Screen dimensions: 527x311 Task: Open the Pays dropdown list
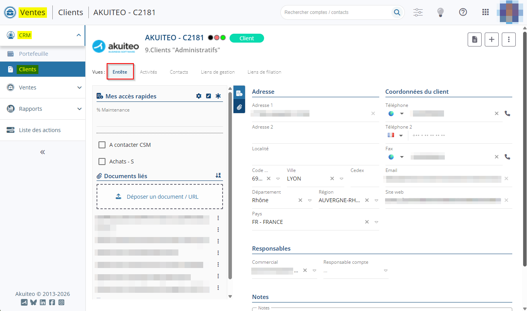[x=376, y=222]
